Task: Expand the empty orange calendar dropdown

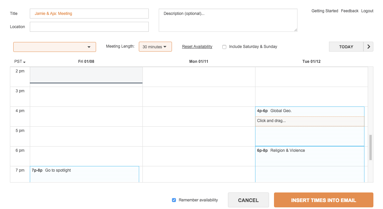Action: click(54, 47)
